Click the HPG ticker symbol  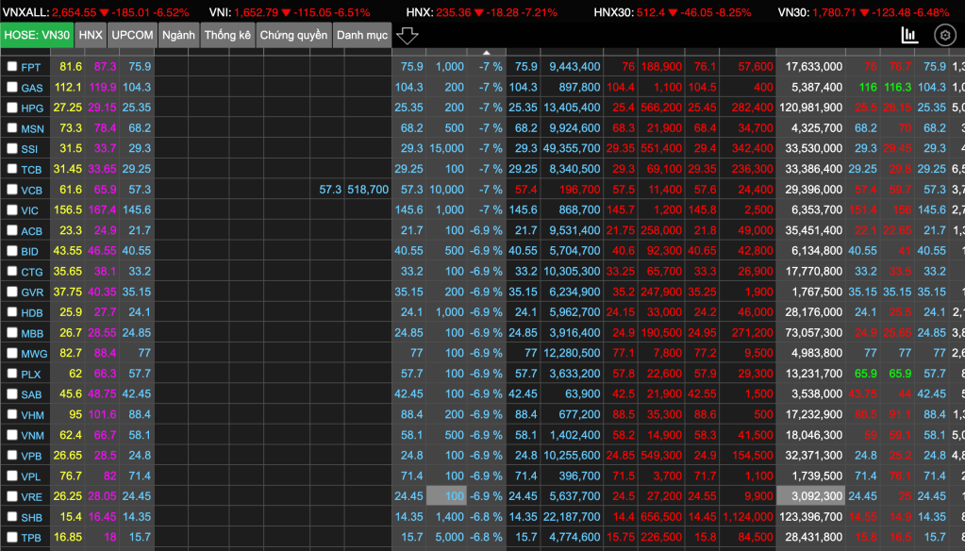[32, 109]
